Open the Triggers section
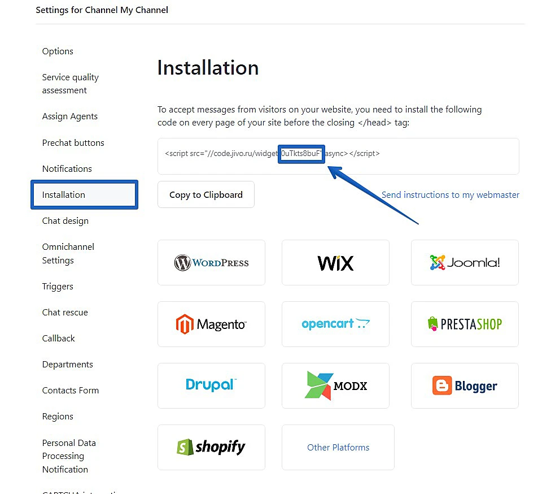The image size is (551, 494). coord(58,287)
